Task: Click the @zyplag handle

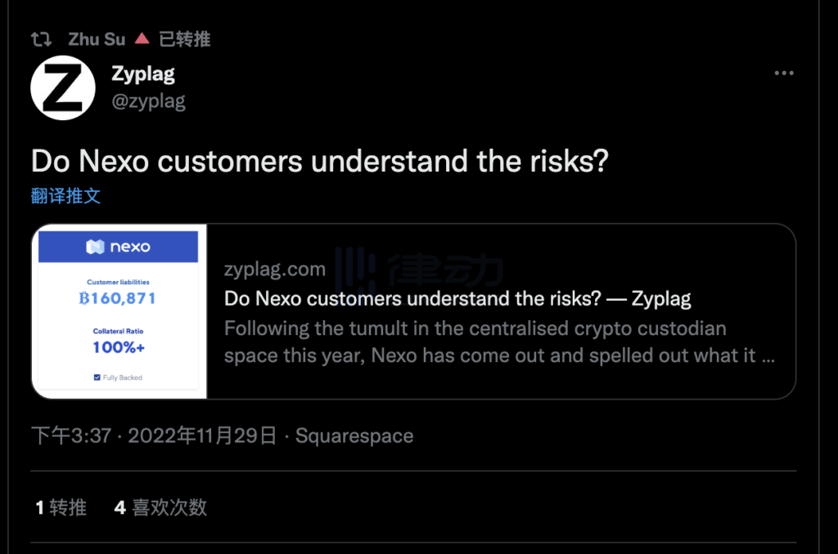Action: pos(148,101)
